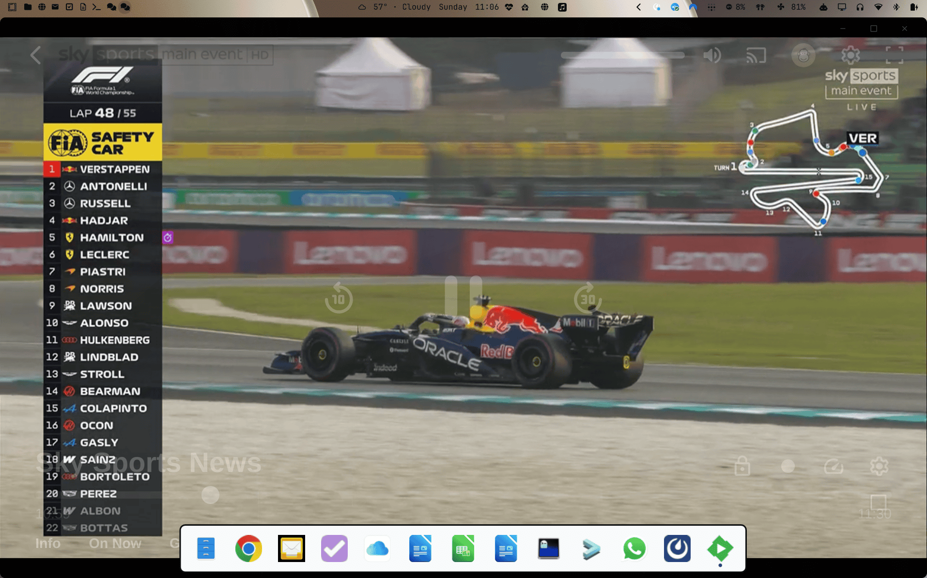
Task: Open the Wi-Fi menu in the top bar
Action: [878, 7]
